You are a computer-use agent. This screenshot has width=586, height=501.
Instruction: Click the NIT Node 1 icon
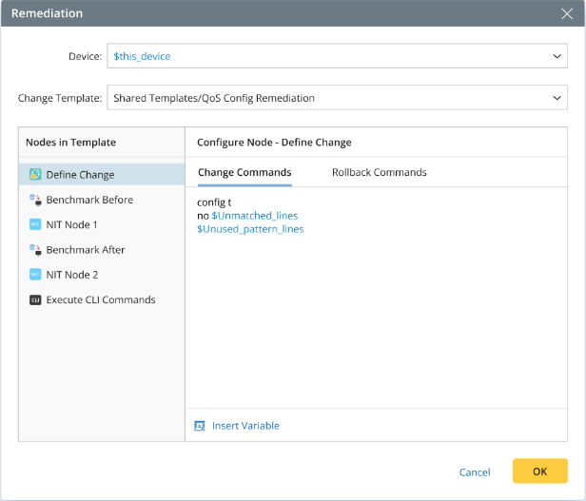[35, 225]
